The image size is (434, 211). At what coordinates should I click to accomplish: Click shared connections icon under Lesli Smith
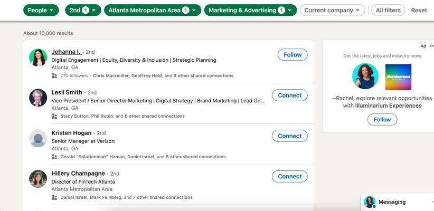54,116
